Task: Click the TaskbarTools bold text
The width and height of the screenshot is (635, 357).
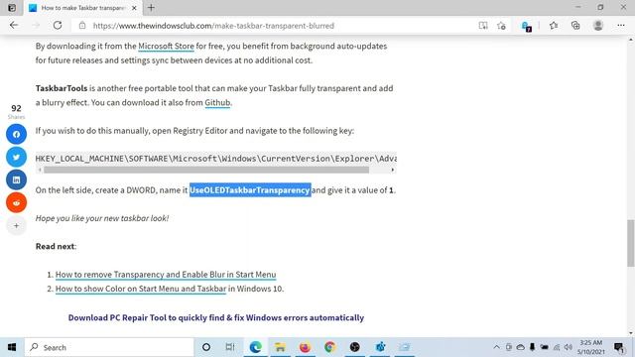Action: click(62, 88)
